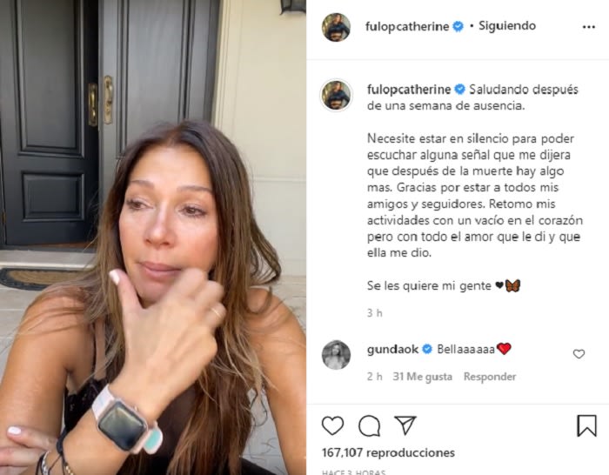Open gundaok username link

tap(392, 349)
